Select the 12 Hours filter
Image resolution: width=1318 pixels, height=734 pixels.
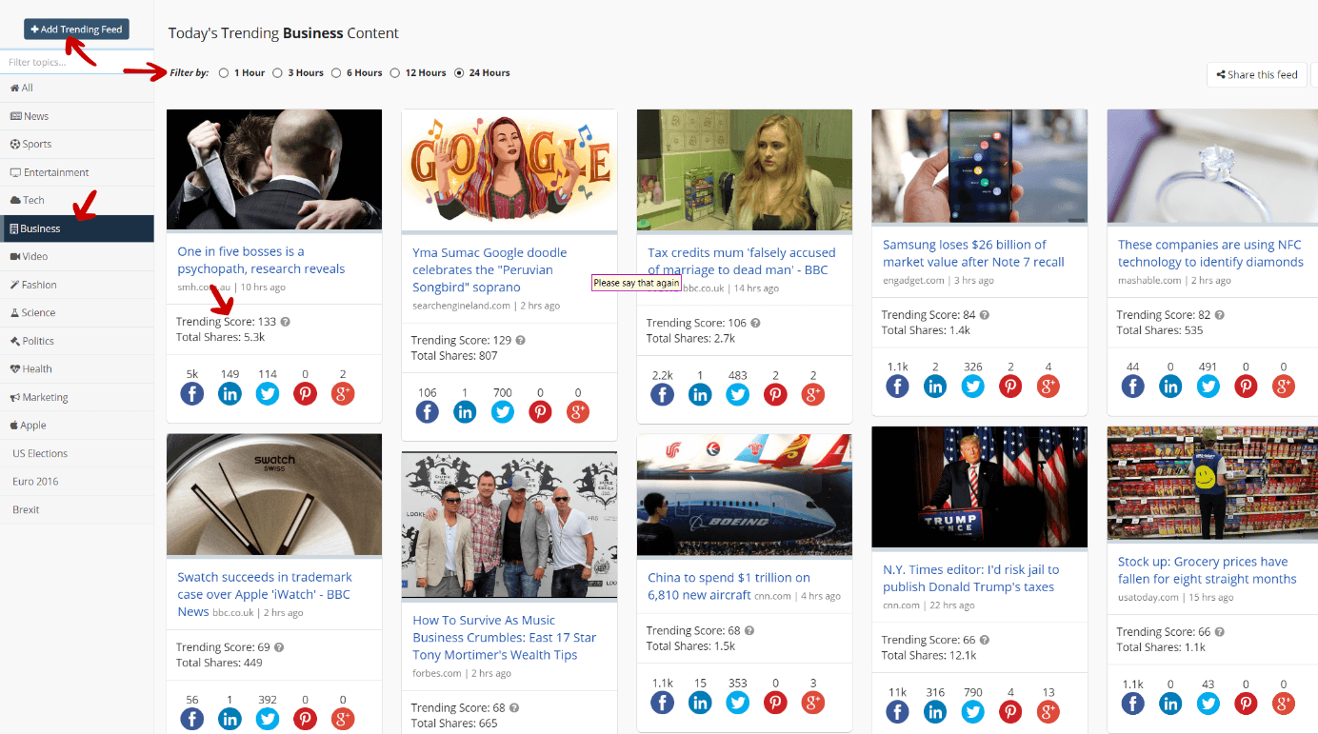click(x=395, y=72)
